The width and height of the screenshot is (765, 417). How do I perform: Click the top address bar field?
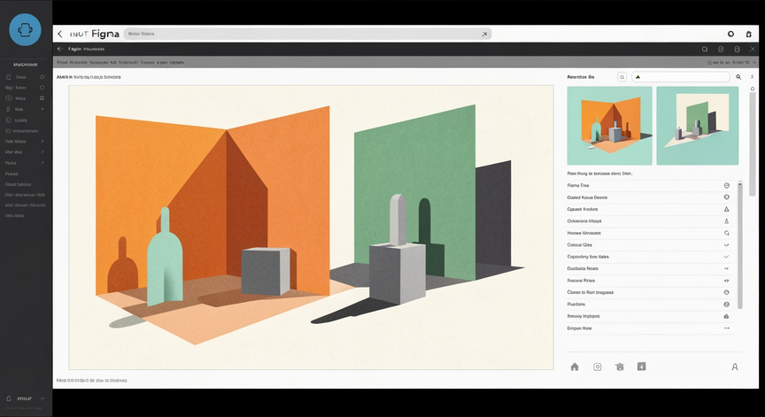click(307, 34)
